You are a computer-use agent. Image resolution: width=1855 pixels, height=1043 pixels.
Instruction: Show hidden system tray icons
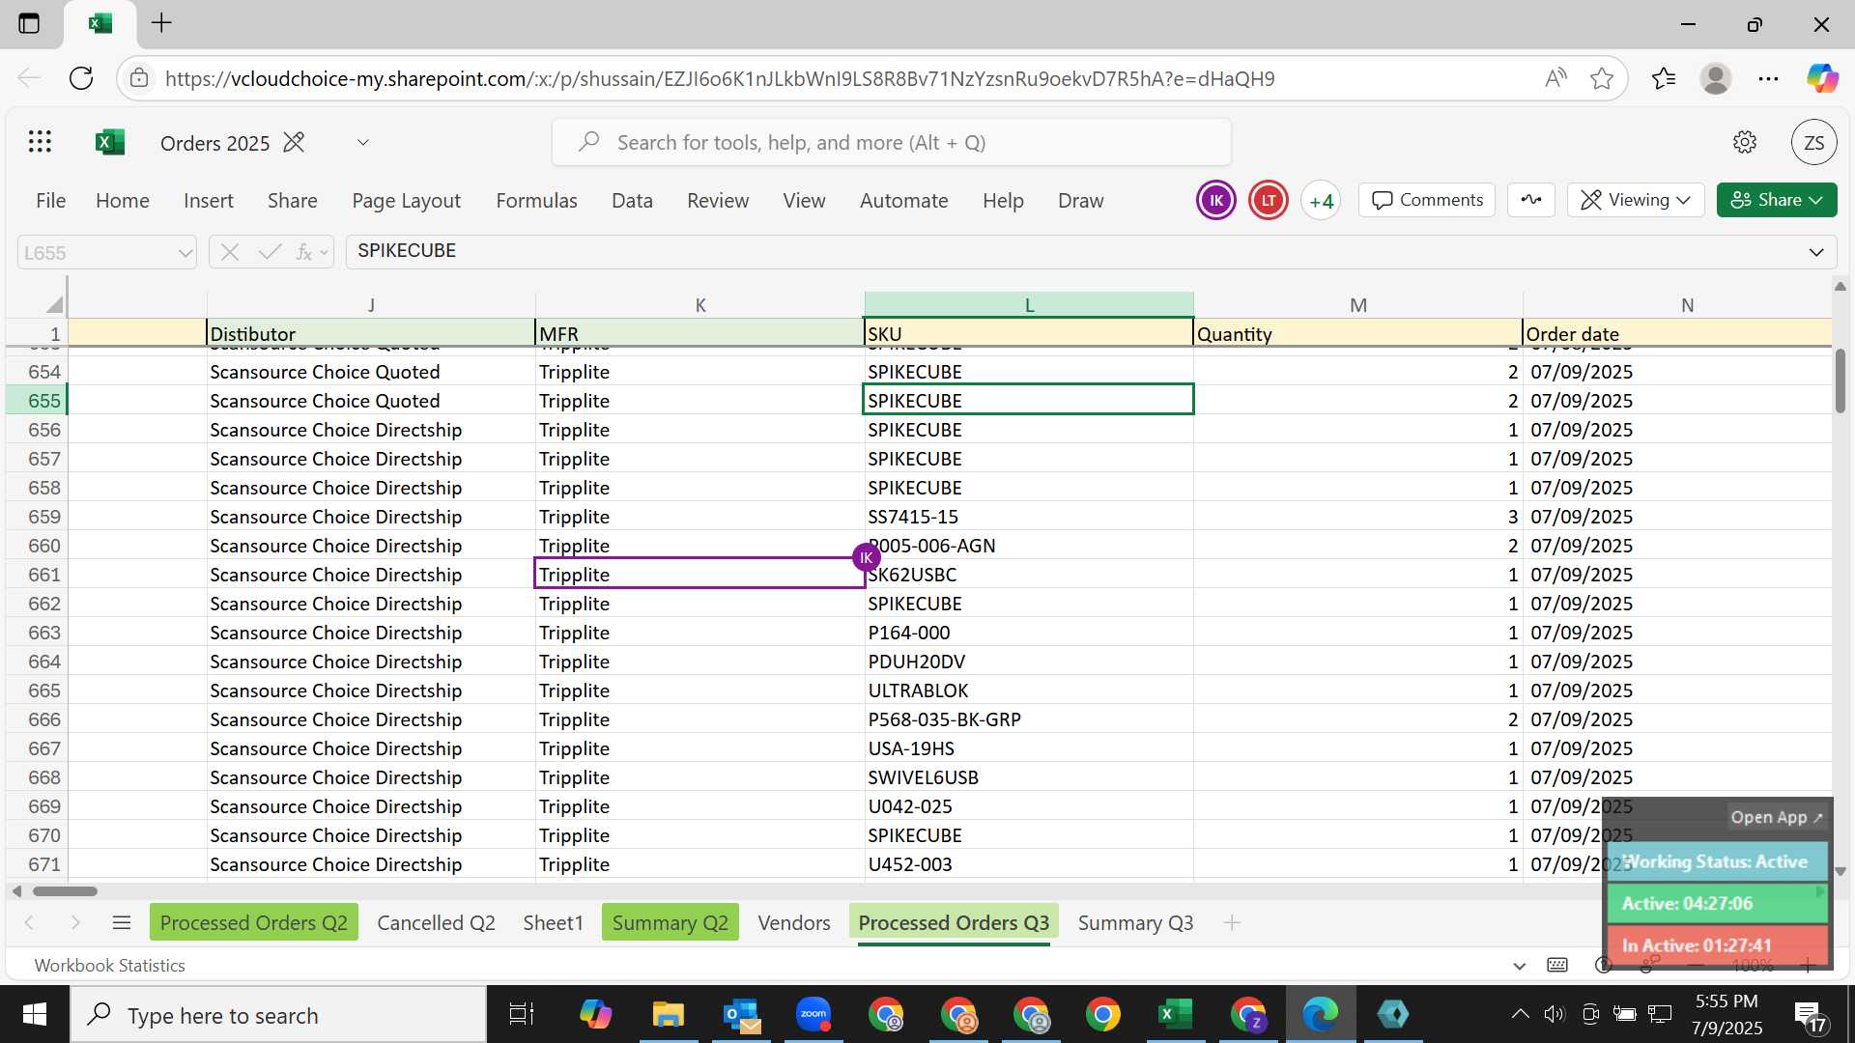click(x=1519, y=1014)
